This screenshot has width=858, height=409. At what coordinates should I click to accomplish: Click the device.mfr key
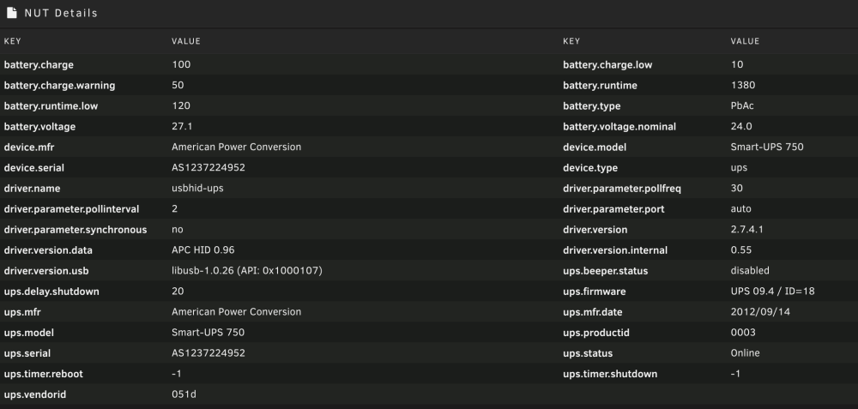pyautogui.click(x=29, y=147)
